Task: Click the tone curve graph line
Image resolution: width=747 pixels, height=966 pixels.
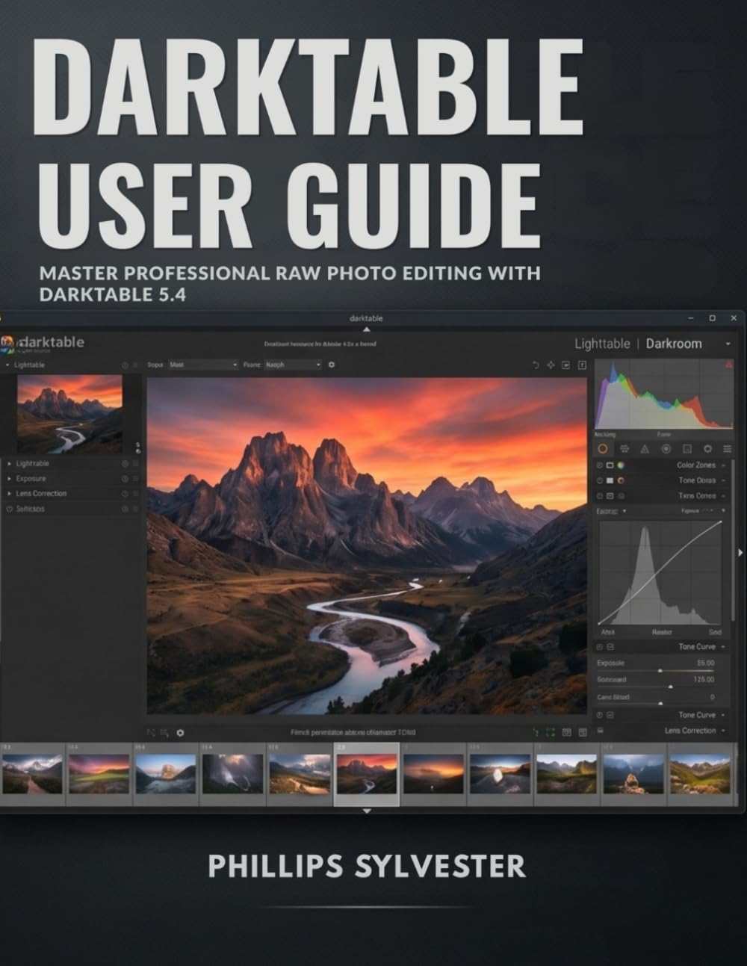Action: 660,573
